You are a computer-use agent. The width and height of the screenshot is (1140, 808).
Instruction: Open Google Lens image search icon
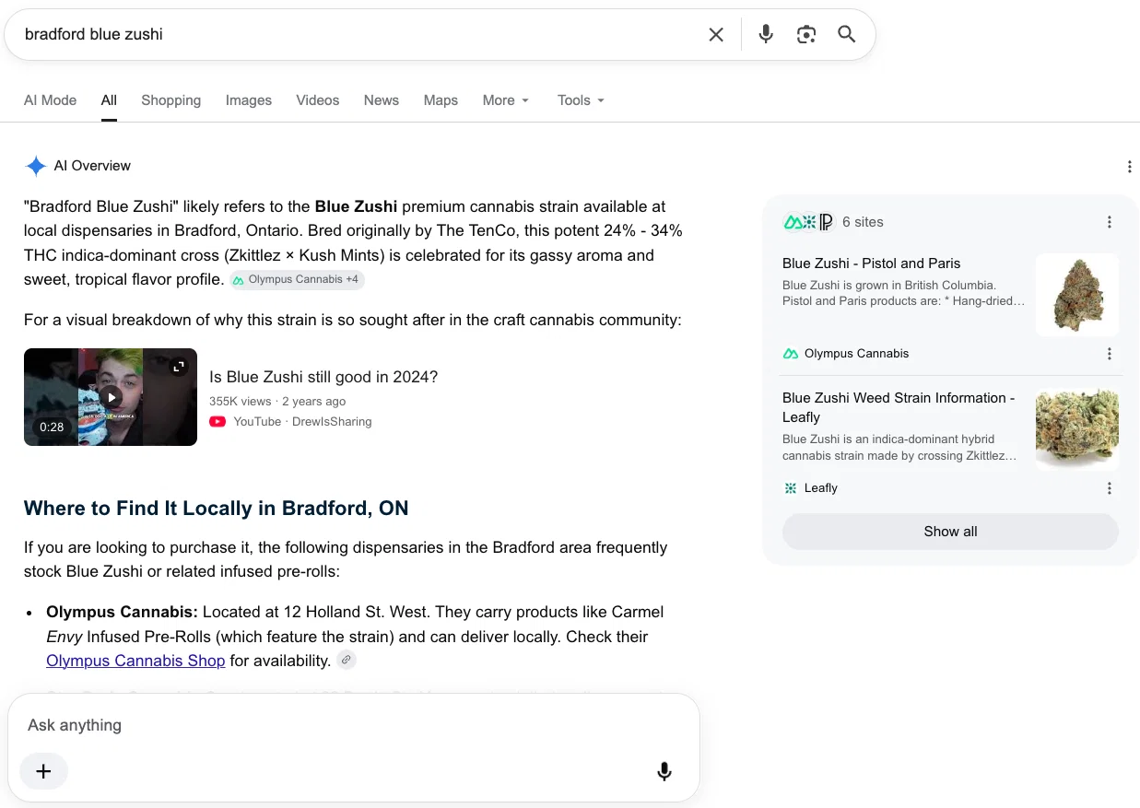click(806, 35)
